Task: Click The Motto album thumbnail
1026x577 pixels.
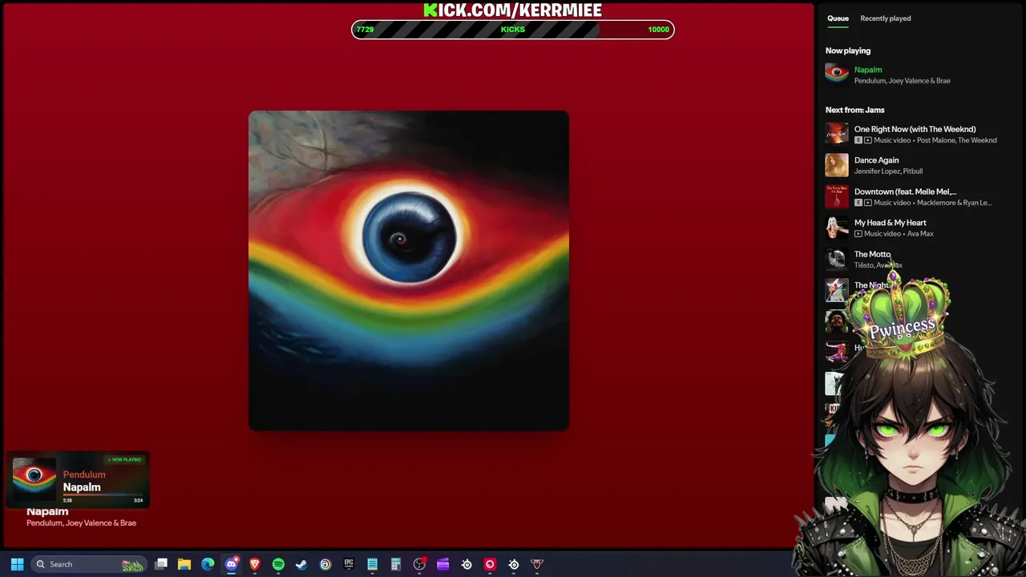Action: 837,259
